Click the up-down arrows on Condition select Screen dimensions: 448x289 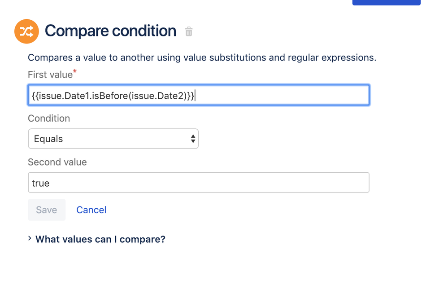(193, 139)
